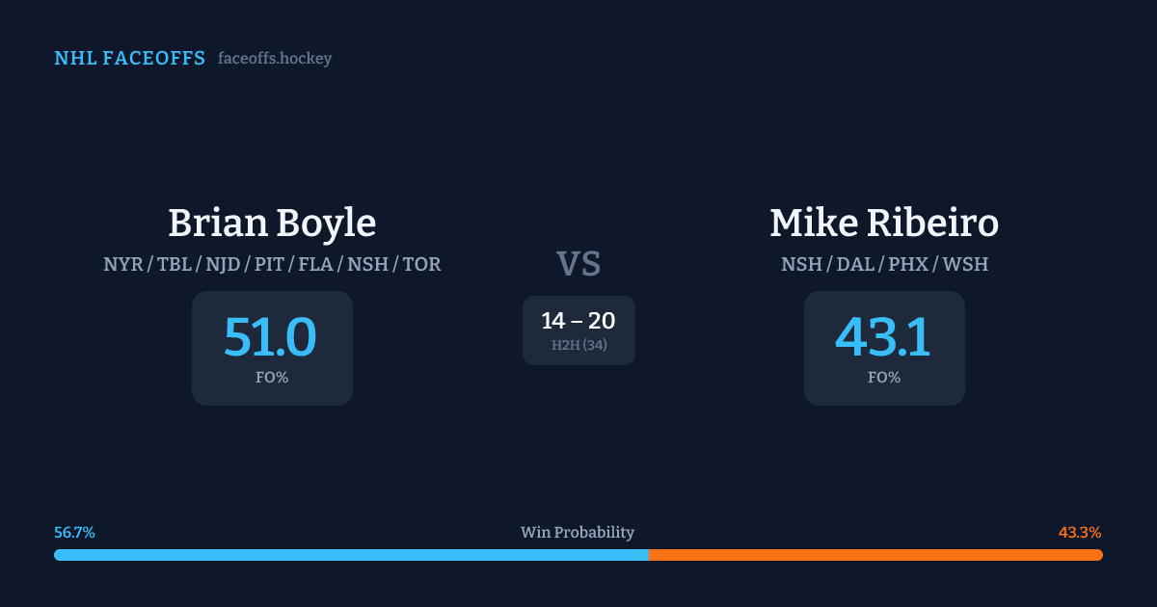Click the 56.7% win probability value
Viewport: 1157px width, 607px height.
(74, 533)
